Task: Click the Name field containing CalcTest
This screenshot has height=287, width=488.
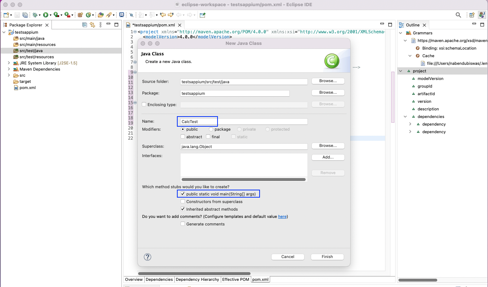Action: (x=197, y=121)
